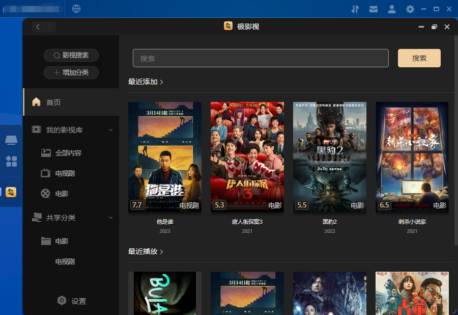The width and height of the screenshot is (458, 315).
Task: Click the 他是谁 title text
Action: click(165, 222)
